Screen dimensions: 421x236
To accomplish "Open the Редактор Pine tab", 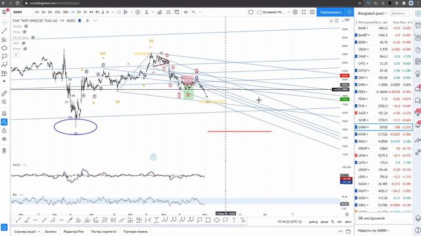I will pyautogui.click(x=74, y=231).
